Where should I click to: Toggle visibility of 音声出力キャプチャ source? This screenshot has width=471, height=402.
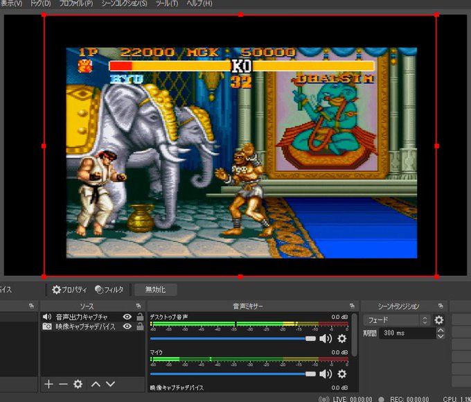pyautogui.click(x=127, y=317)
